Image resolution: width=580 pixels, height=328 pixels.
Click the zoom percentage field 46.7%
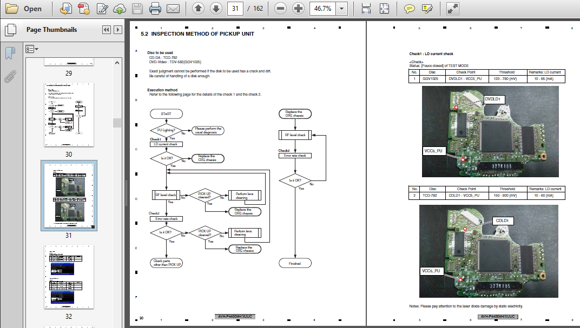[x=322, y=9]
